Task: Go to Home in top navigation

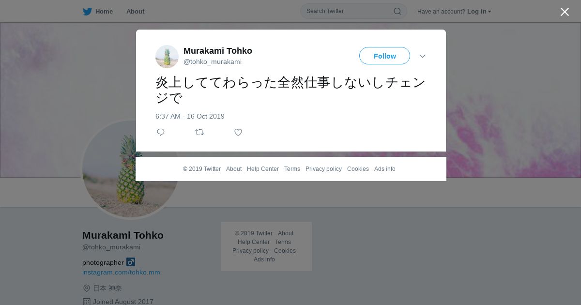Action: pos(104,12)
